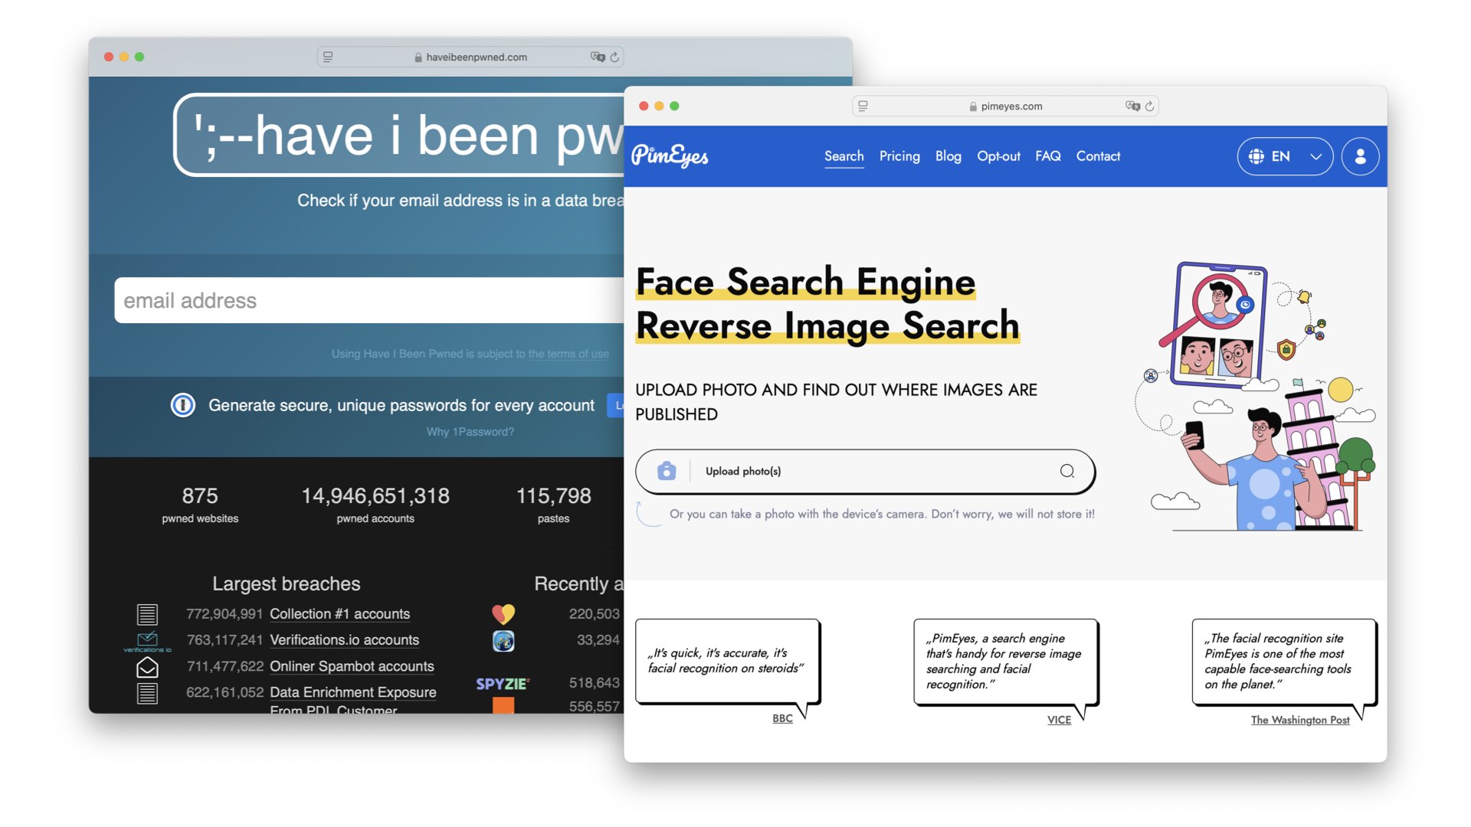1471x827 pixels.
Task: Click the SPYZIE logo
Action: tap(503, 684)
